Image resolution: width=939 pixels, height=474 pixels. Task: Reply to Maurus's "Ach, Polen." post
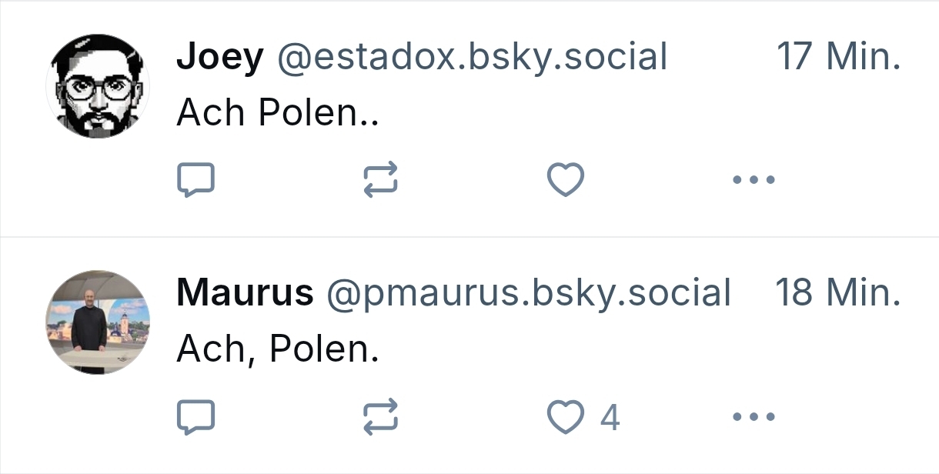coord(195,417)
